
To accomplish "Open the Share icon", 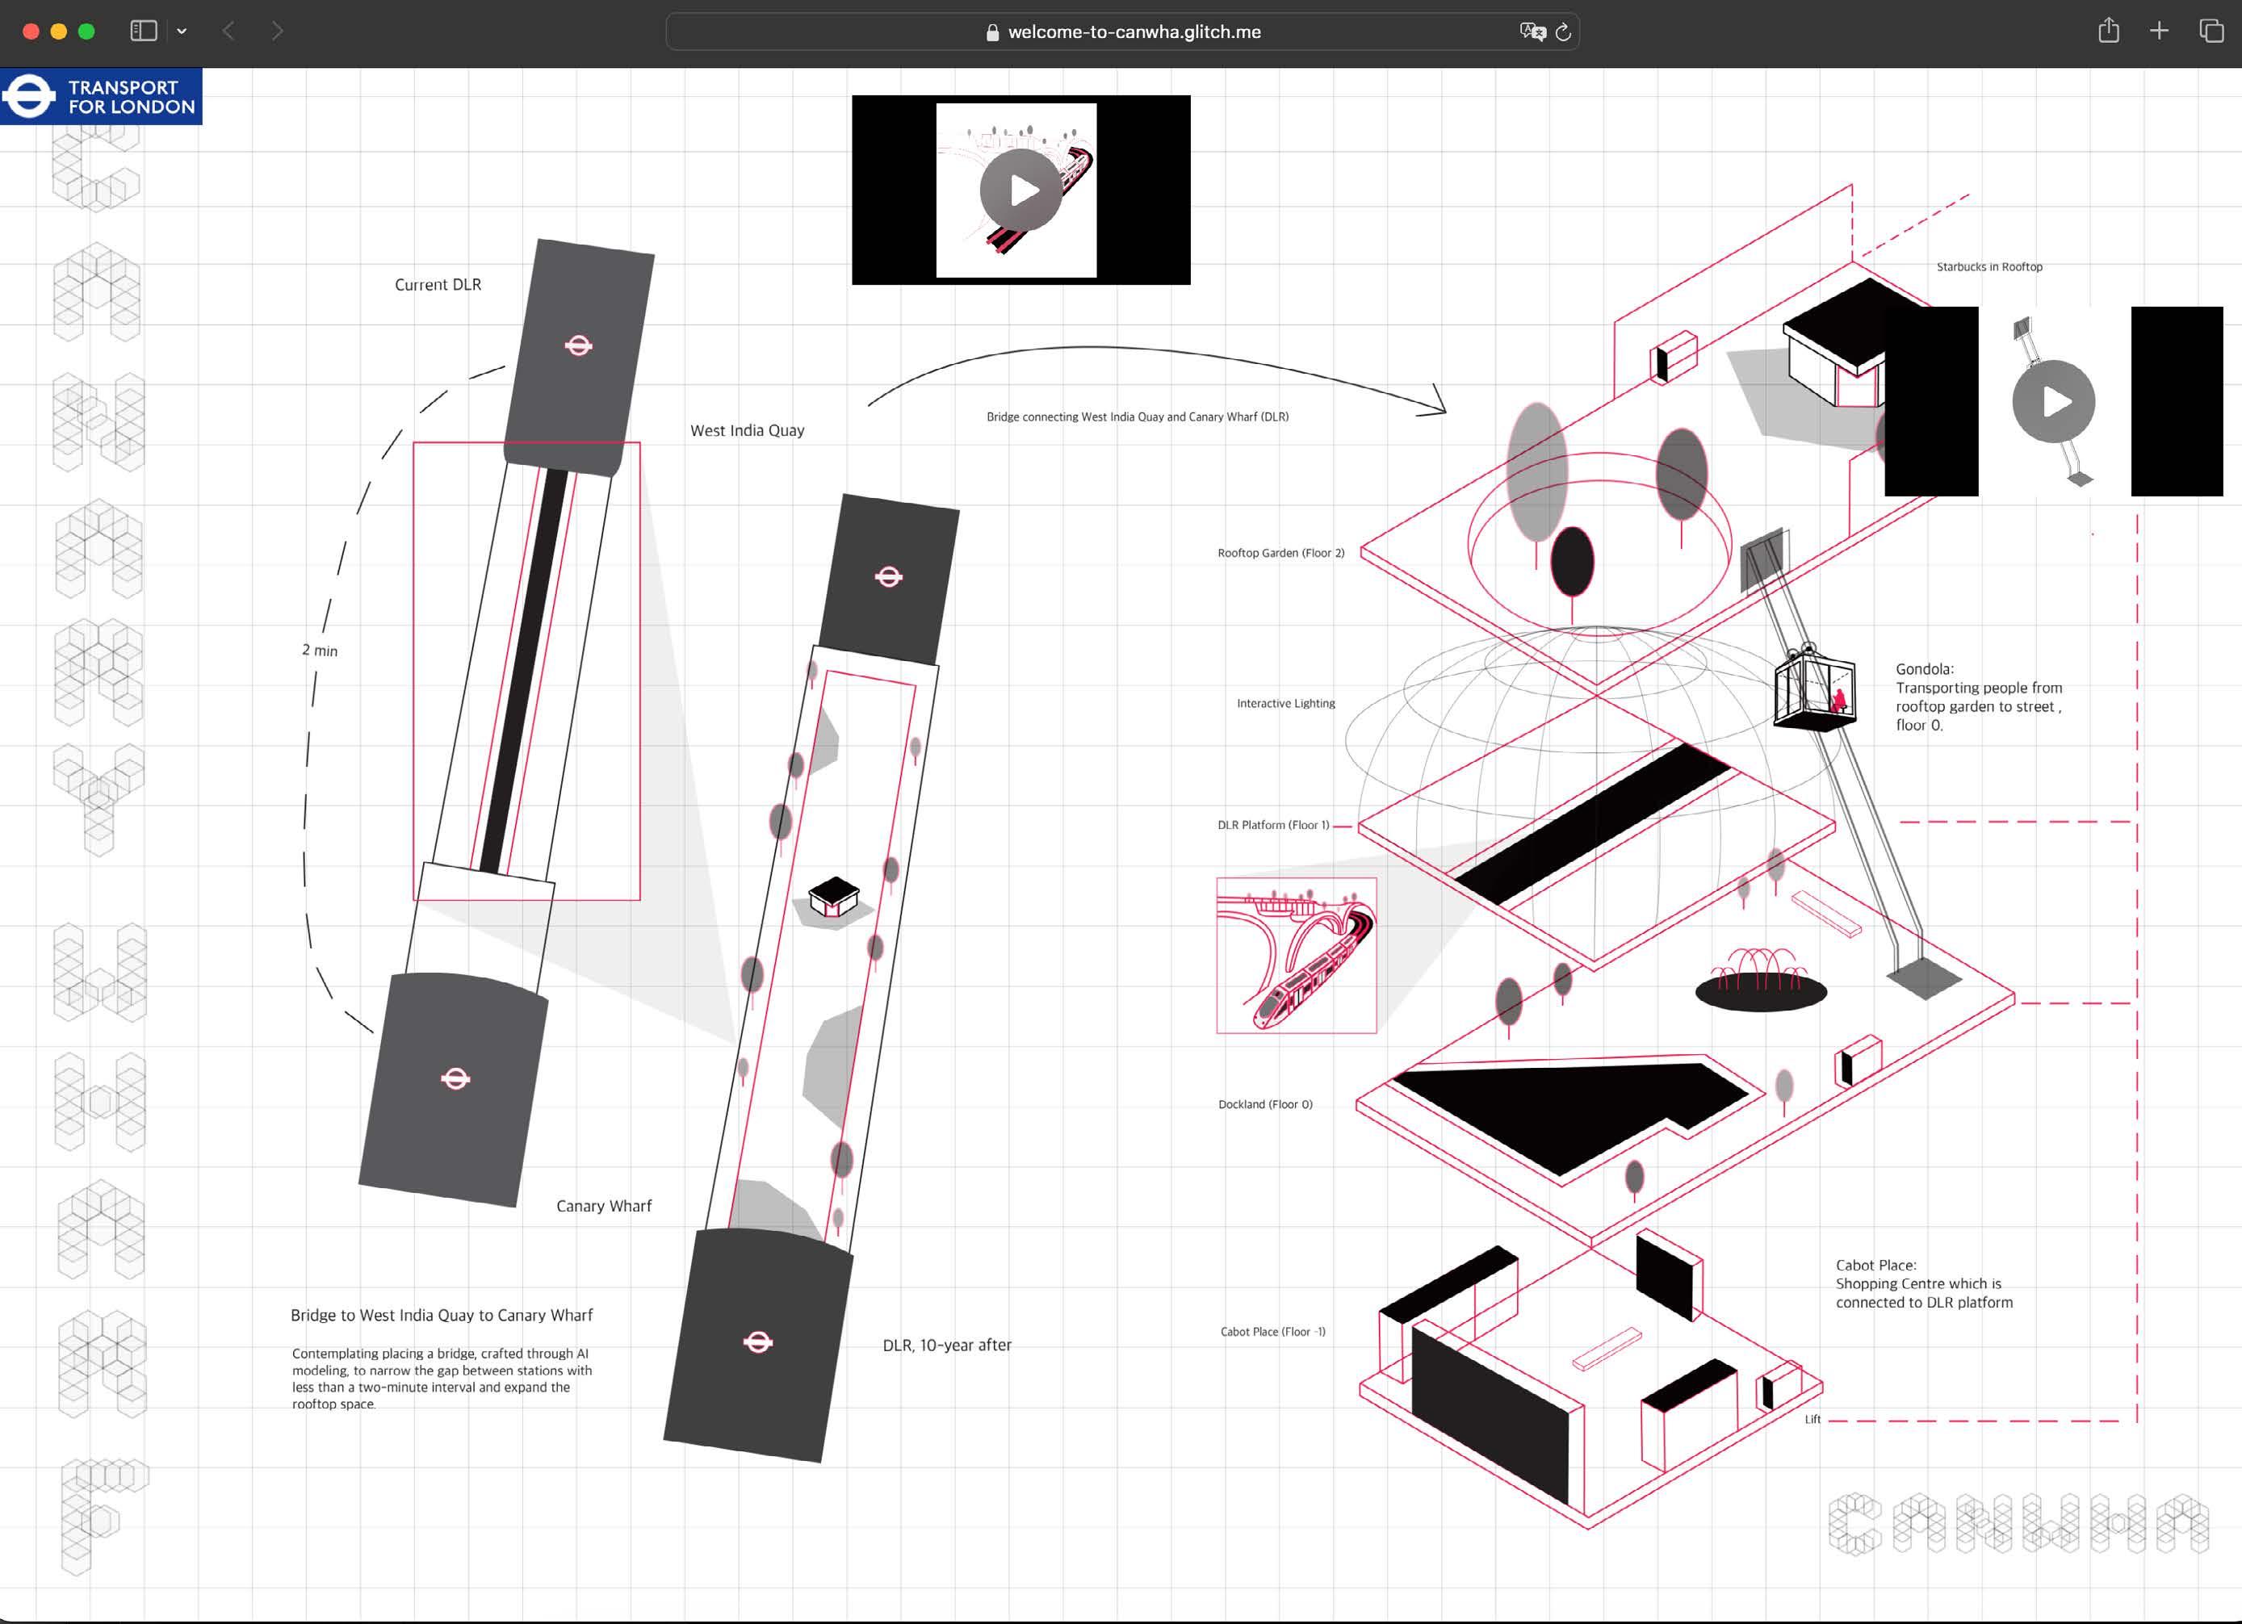I will (2107, 31).
